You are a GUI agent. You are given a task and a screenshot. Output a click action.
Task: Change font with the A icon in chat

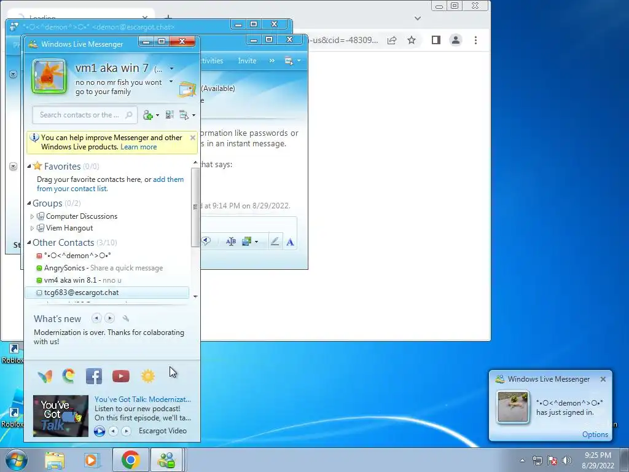(x=290, y=242)
